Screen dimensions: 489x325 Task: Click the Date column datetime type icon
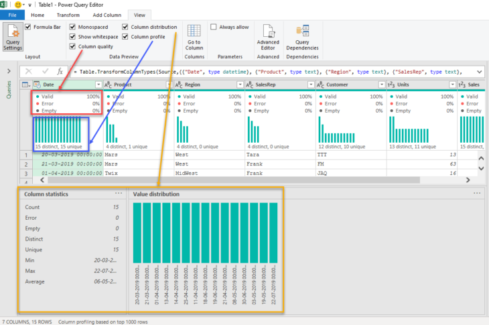click(x=37, y=85)
